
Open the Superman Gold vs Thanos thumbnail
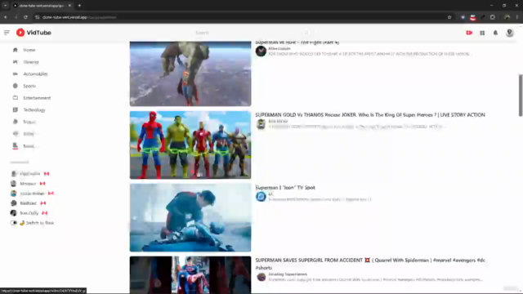click(190, 145)
